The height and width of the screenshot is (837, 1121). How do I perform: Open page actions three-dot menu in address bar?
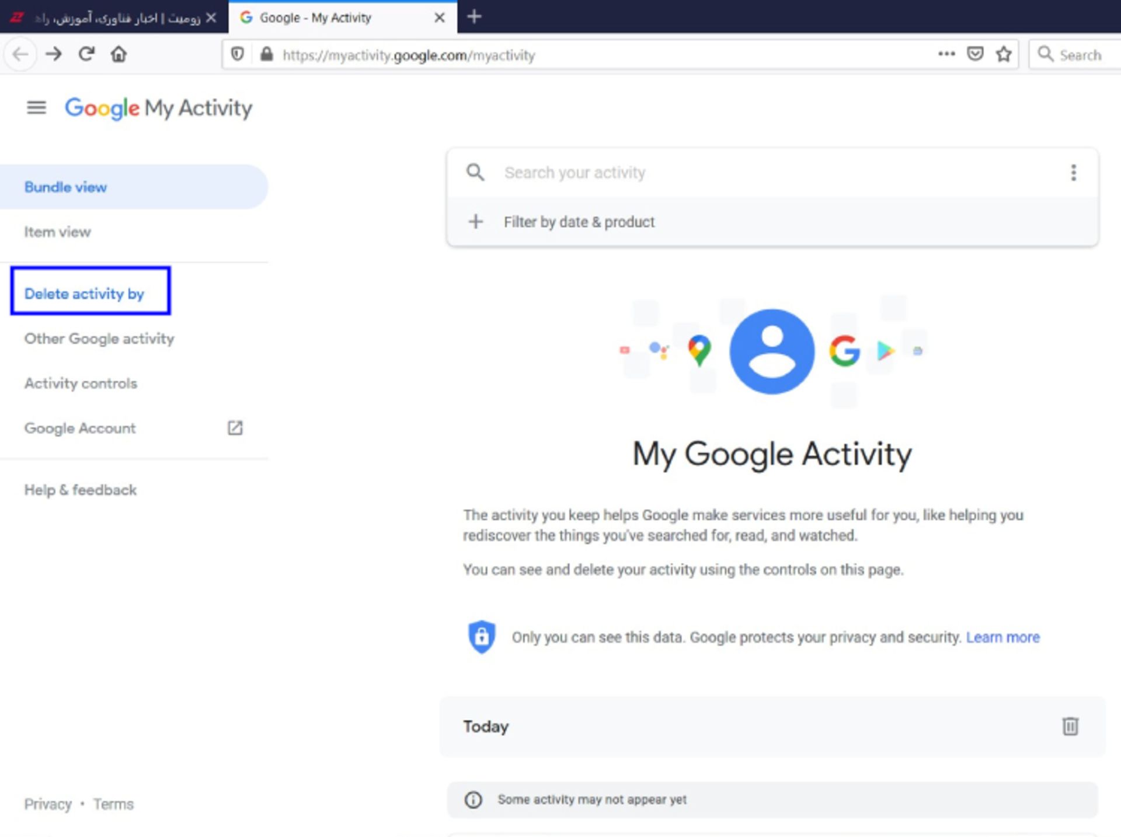(x=946, y=54)
